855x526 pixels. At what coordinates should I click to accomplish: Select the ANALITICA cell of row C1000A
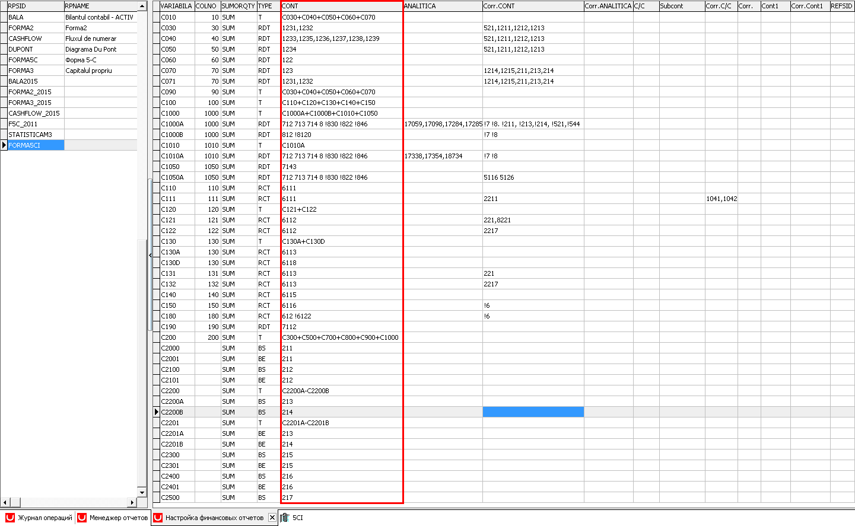(x=443, y=124)
